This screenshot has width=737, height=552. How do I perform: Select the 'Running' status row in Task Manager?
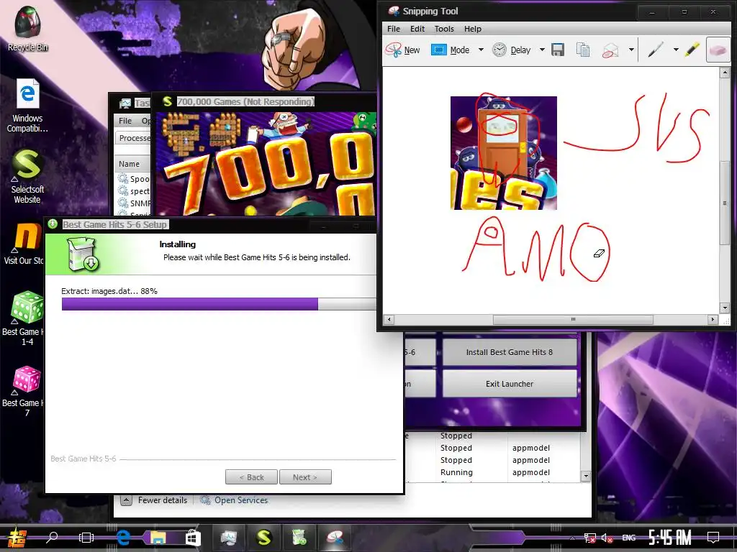456,472
